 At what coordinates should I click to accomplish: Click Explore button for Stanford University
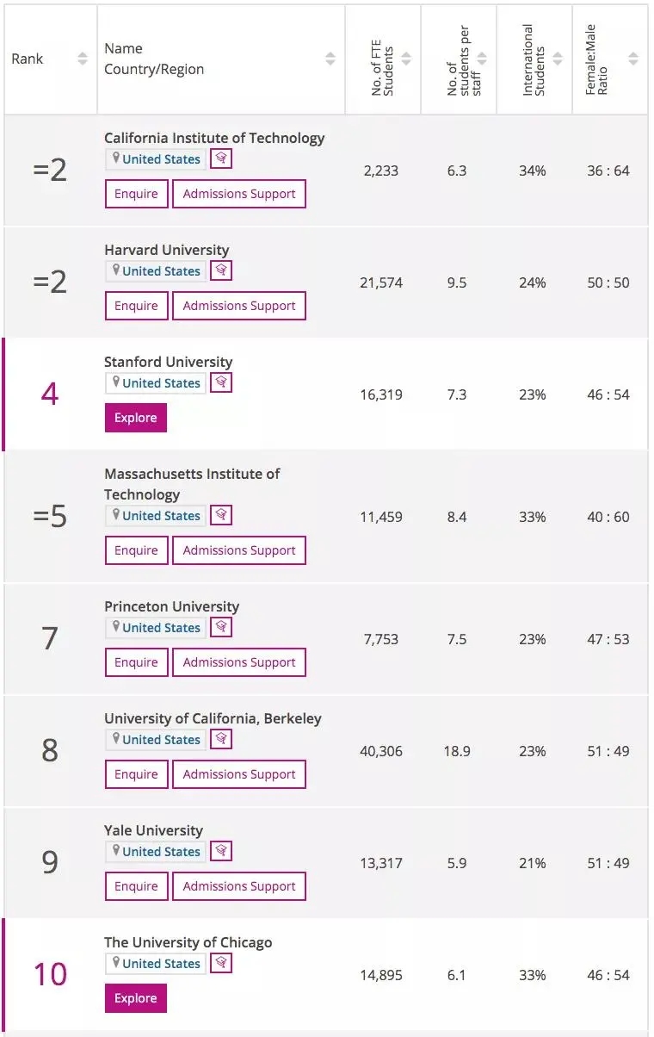pos(136,418)
